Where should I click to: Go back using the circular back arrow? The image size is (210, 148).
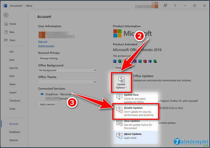(6, 15)
